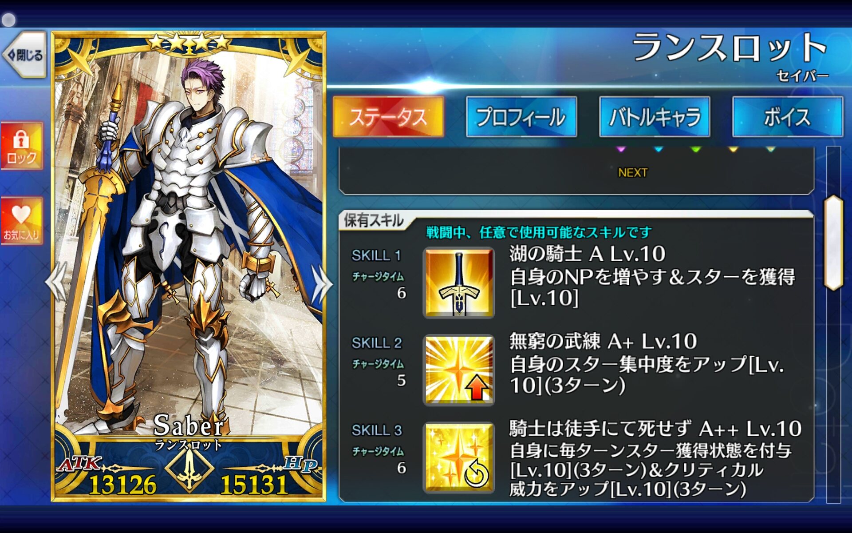The width and height of the screenshot is (852, 533).
Task: Switch to the バトルキャラ tab
Action: (x=655, y=117)
